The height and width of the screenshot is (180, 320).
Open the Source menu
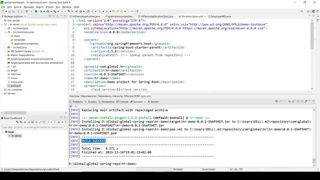17,7
